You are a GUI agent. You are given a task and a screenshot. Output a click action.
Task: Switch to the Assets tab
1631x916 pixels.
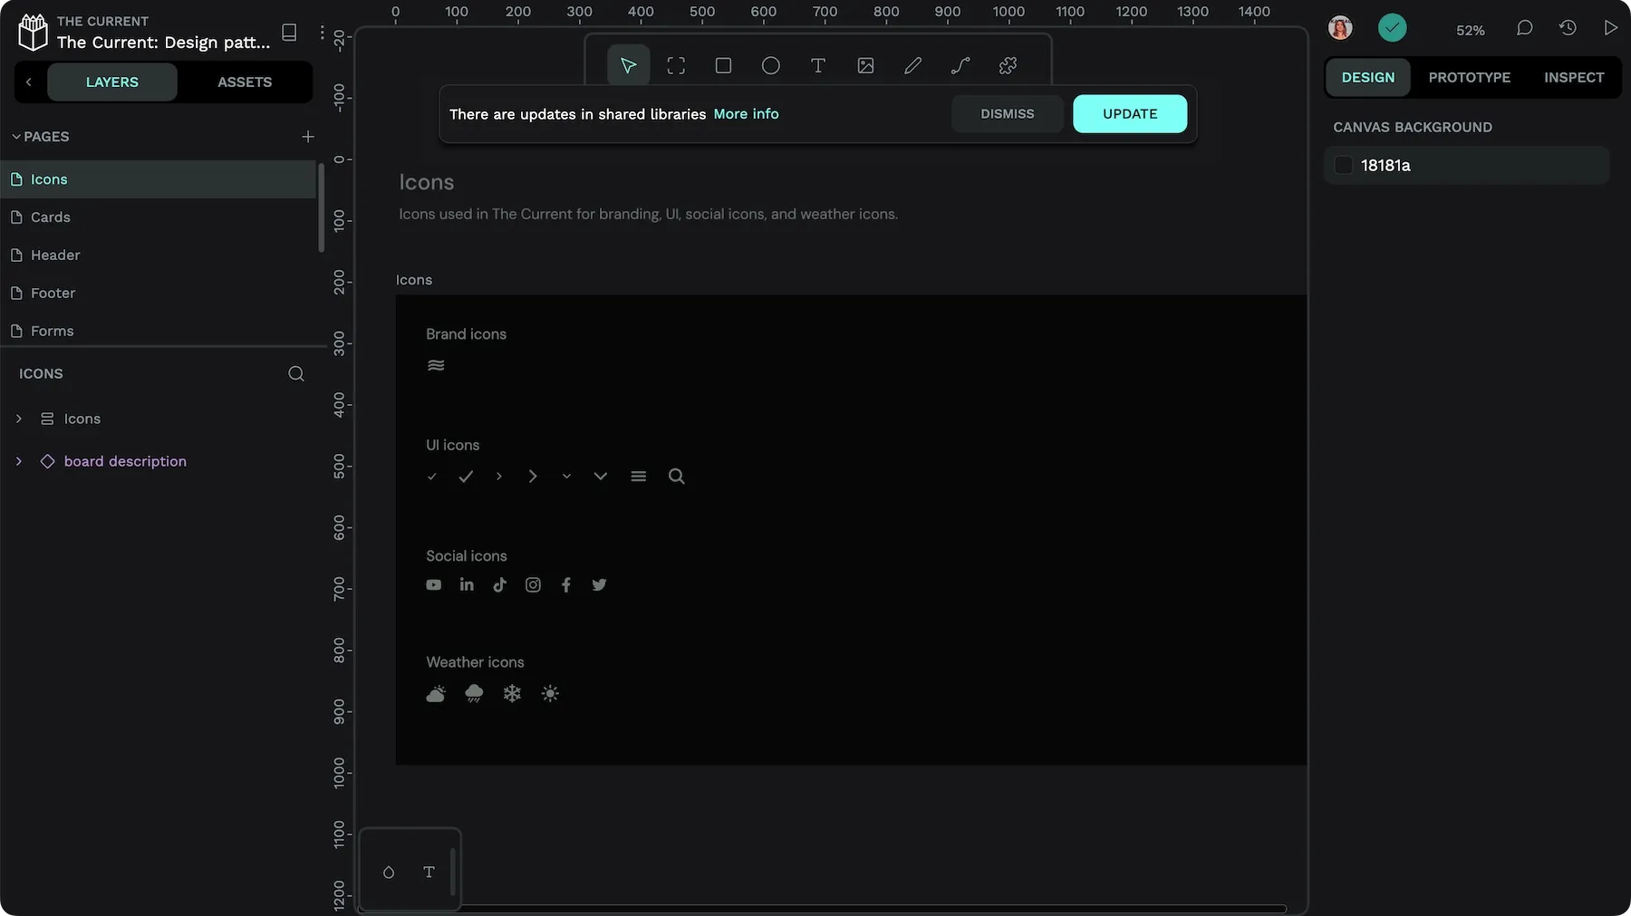[245, 82]
